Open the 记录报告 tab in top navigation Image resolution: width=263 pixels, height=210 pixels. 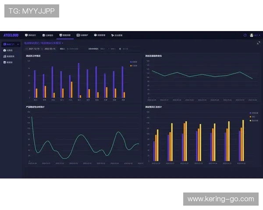pyautogui.click(x=48, y=35)
